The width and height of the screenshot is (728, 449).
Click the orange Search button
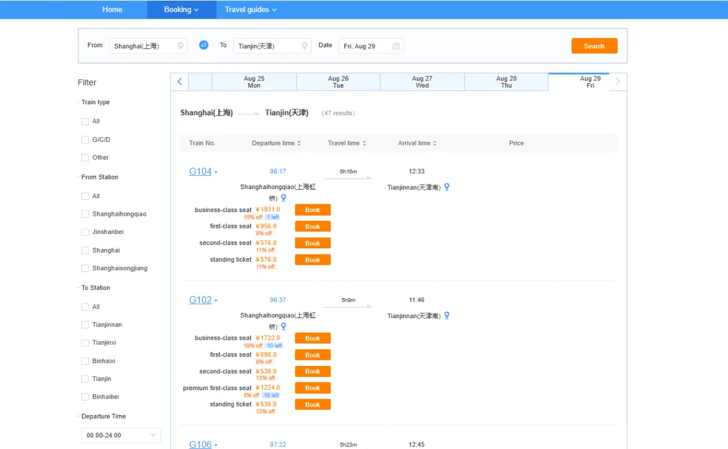[x=595, y=46]
